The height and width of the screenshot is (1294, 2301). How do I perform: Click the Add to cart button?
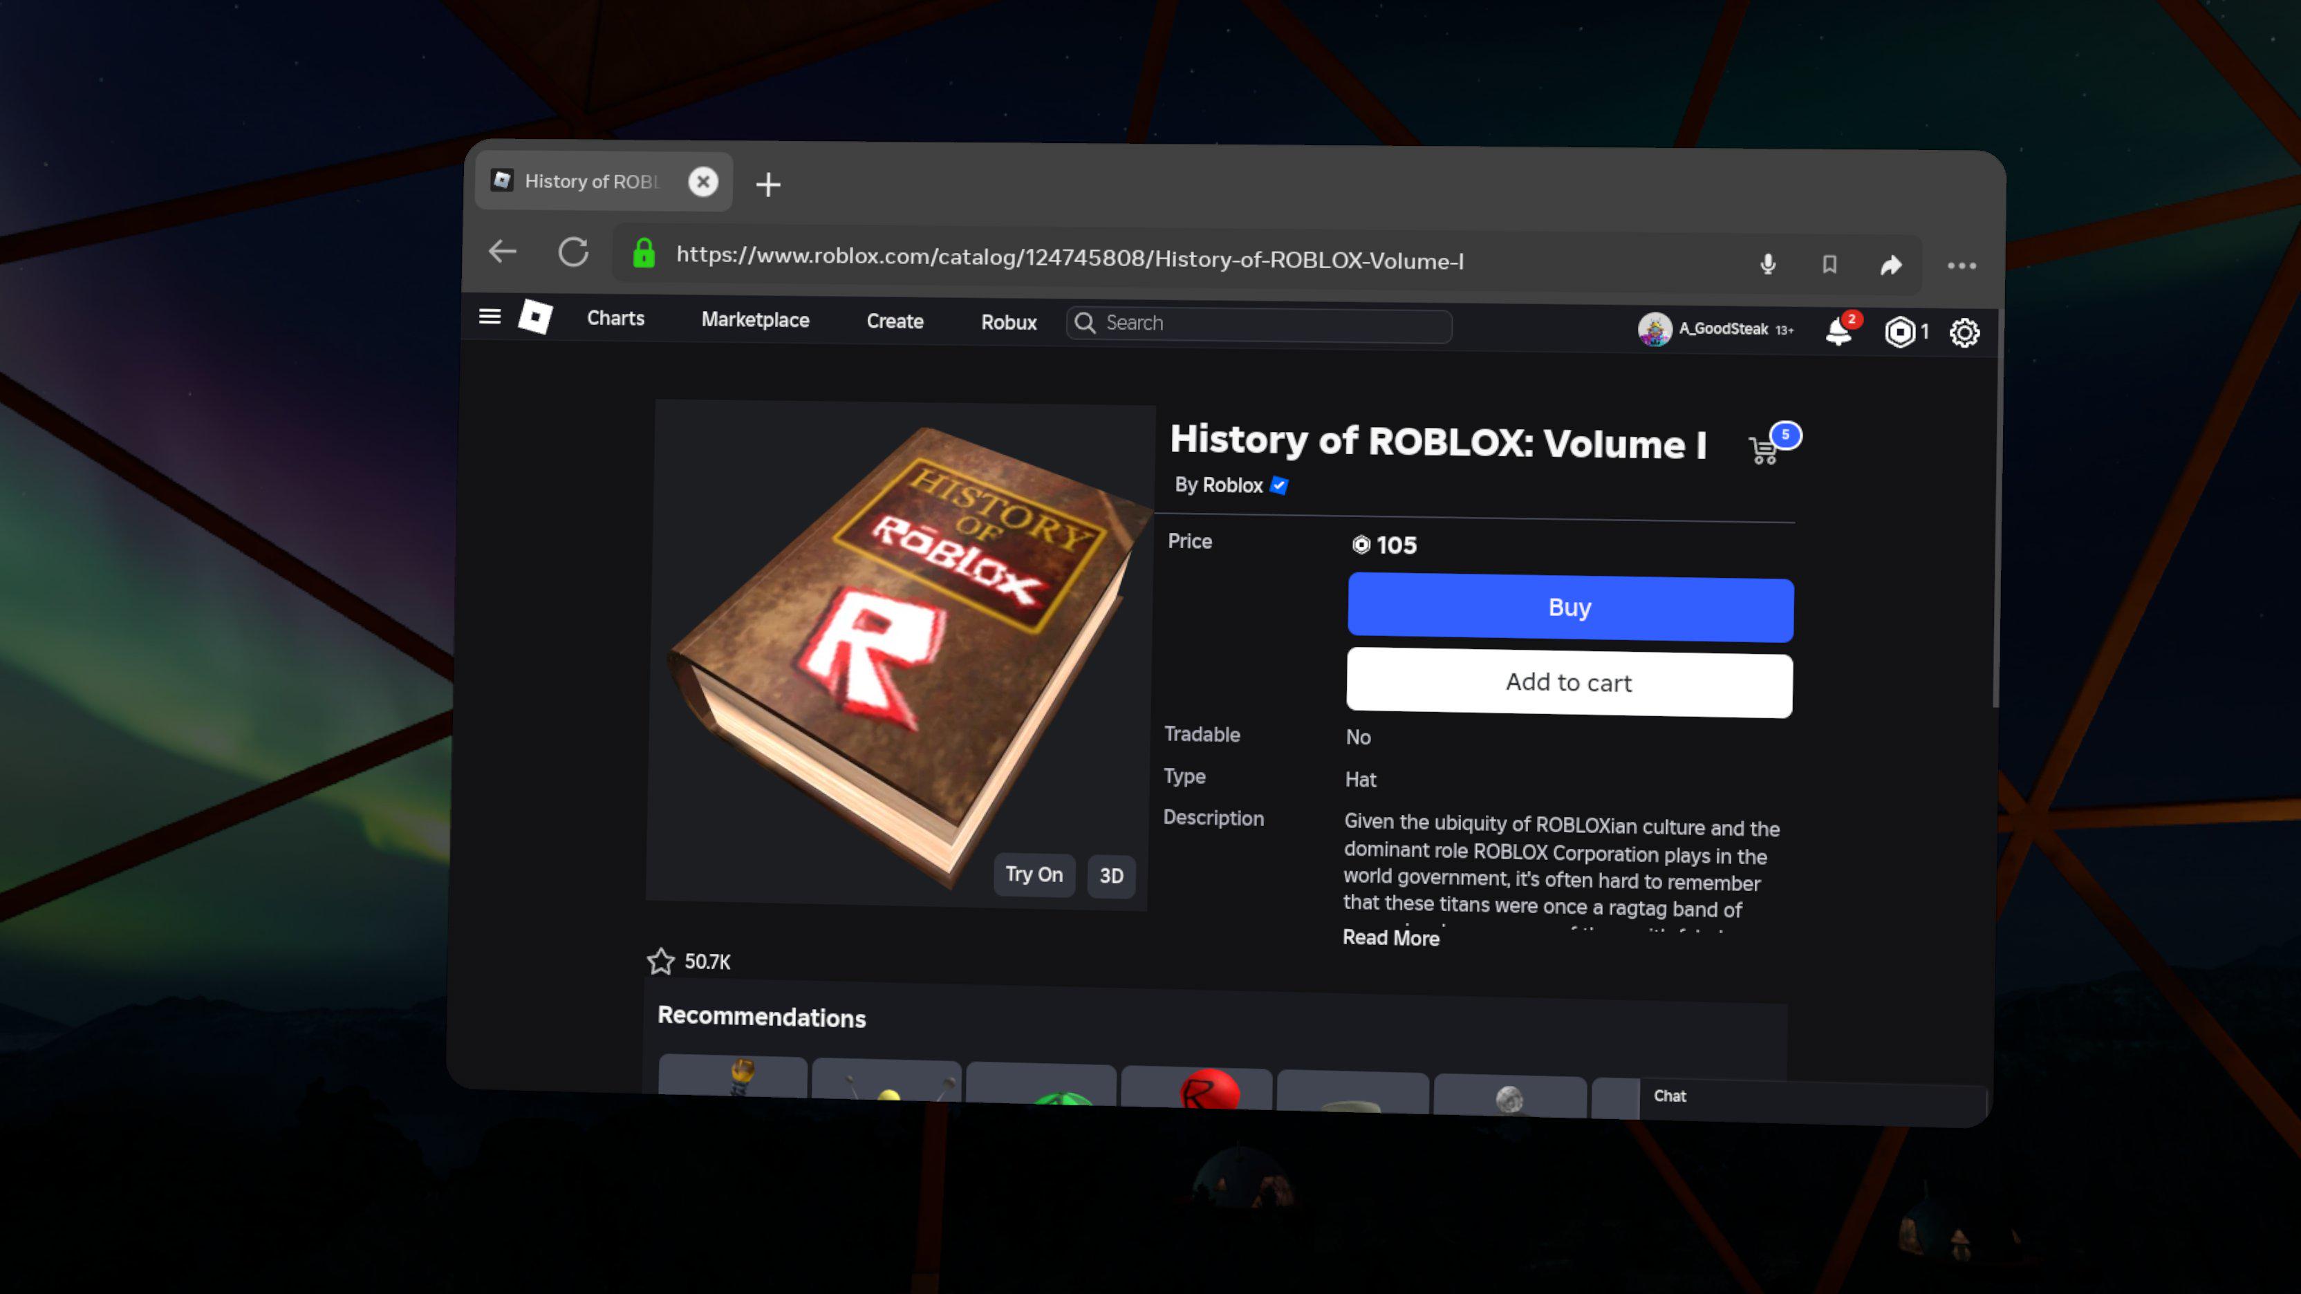point(1569,683)
